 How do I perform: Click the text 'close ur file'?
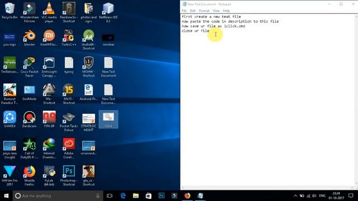coord(195,31)
